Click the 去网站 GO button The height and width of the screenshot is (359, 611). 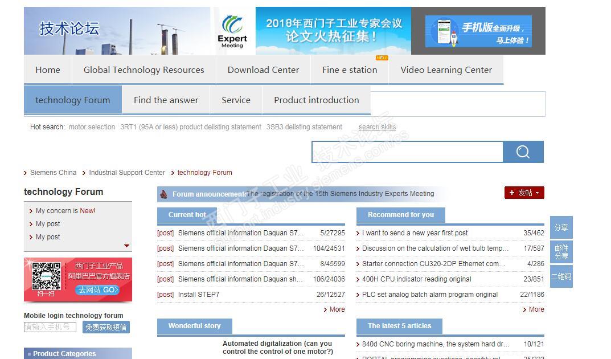point(97,290)
